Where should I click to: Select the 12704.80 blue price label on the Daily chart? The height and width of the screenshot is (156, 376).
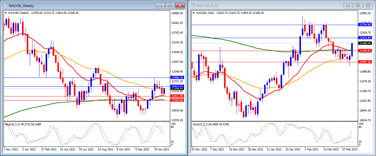tap(365, 25)
